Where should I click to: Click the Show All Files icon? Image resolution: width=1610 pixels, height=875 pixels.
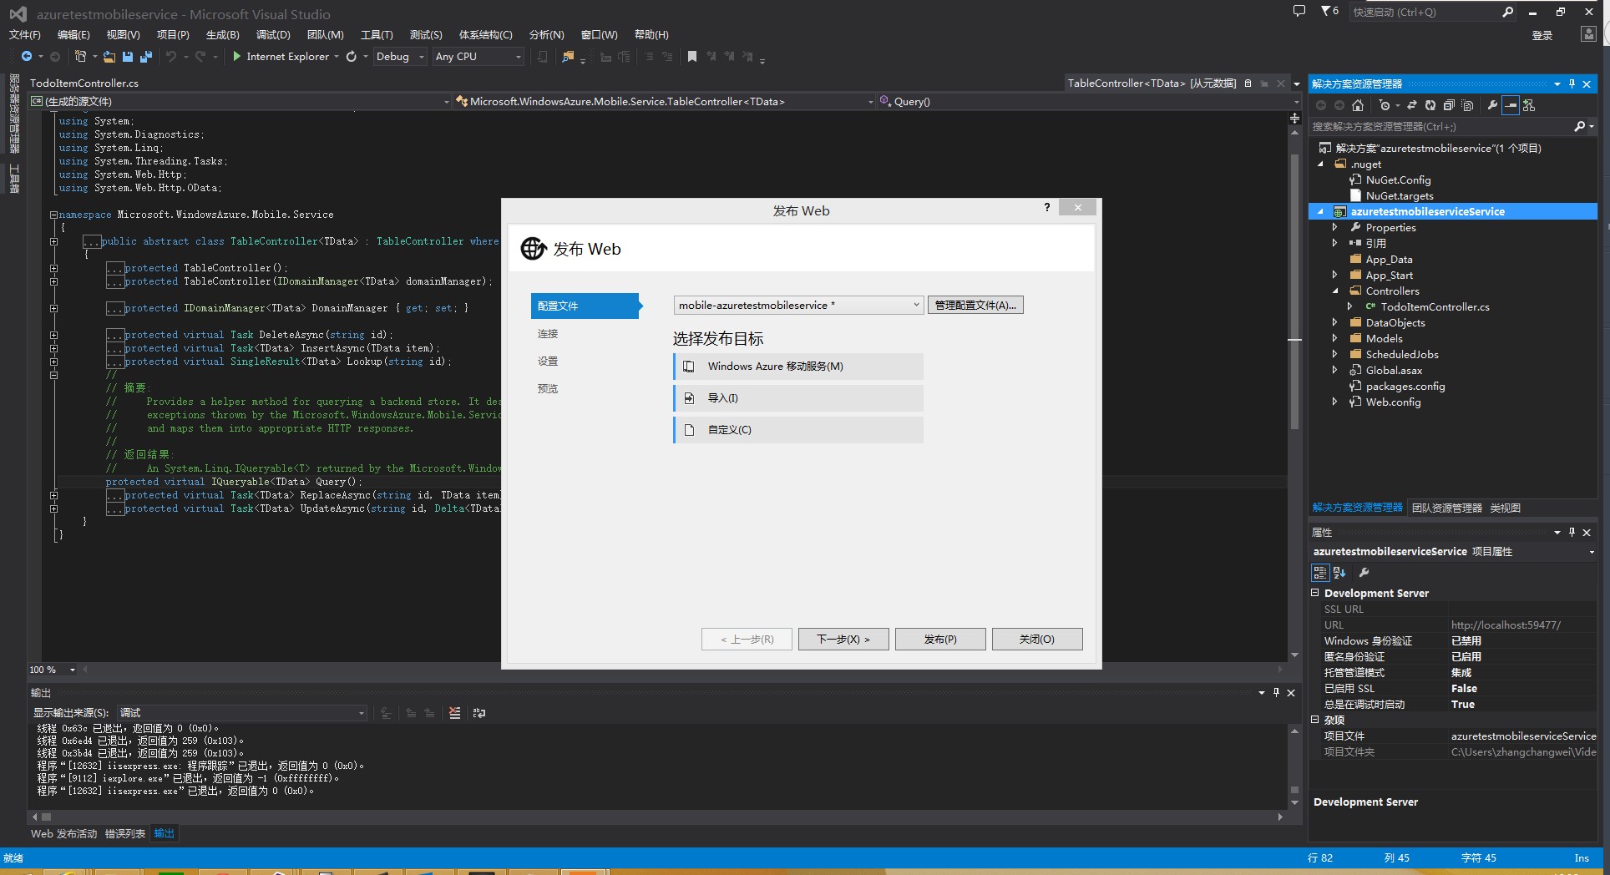(x=1467, y=105)
